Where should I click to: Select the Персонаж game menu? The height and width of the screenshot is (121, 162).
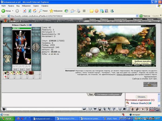click(x=138, y=19)
